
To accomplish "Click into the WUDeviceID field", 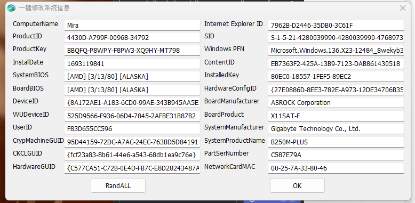I will point(132,116).
